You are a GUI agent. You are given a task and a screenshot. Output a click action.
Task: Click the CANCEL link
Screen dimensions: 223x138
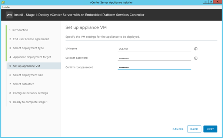click(x=178, y=129)
